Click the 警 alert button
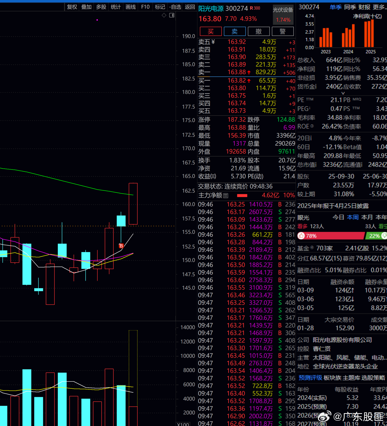The height and width of the screenshot is (426, 387). coord(283,31)
